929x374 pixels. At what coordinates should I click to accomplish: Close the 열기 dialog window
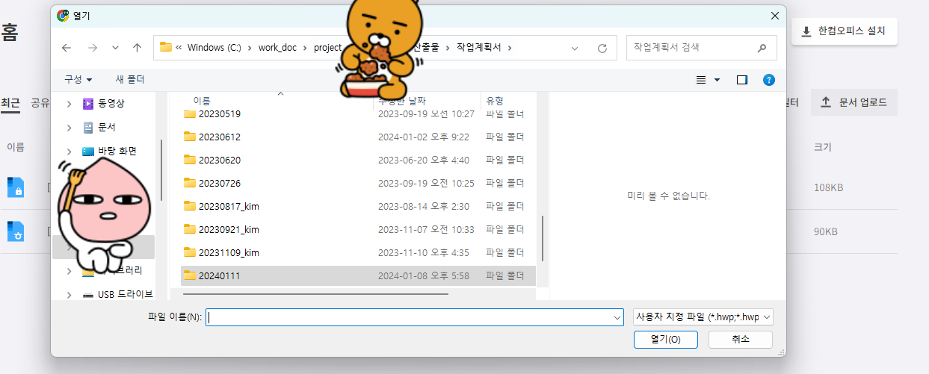(x=774, y=15)
